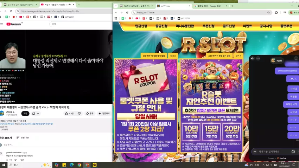299x168 pixels.
Task: Open a new tab in YouTube window
Action: coord(79,5)
